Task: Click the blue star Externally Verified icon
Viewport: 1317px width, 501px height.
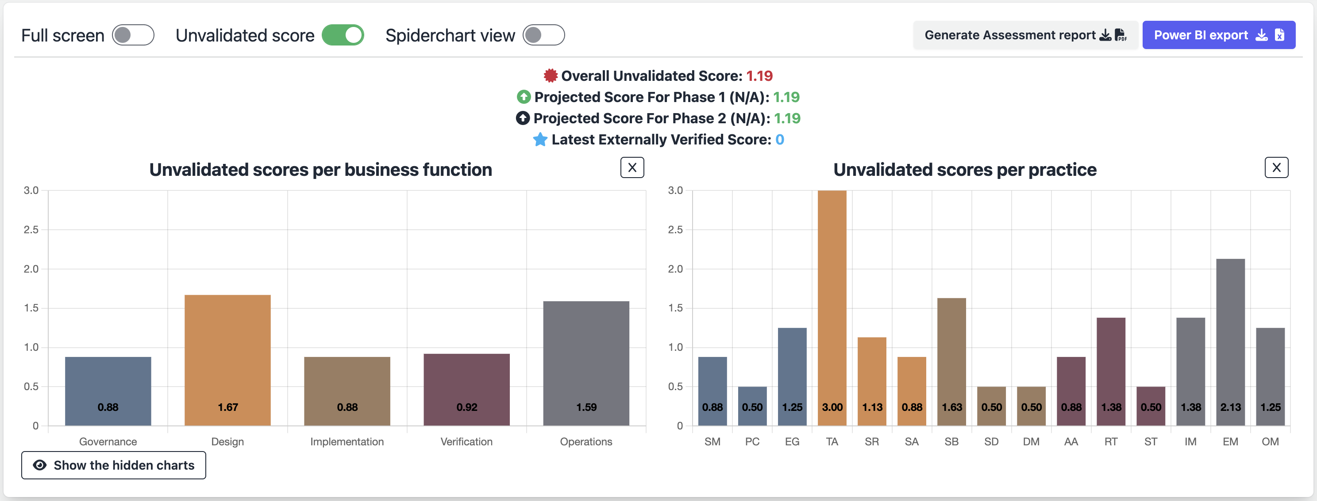Action: point(540,140)
